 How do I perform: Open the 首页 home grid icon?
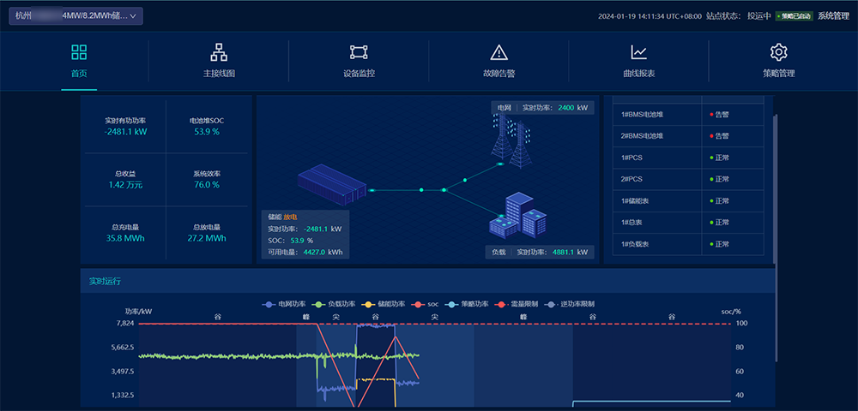pyautogui.click(x=79, y=52)
